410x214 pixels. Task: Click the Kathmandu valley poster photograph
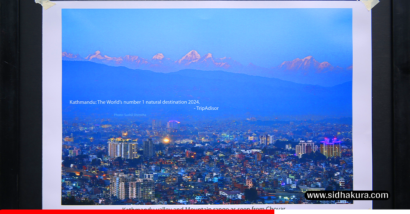207,106
